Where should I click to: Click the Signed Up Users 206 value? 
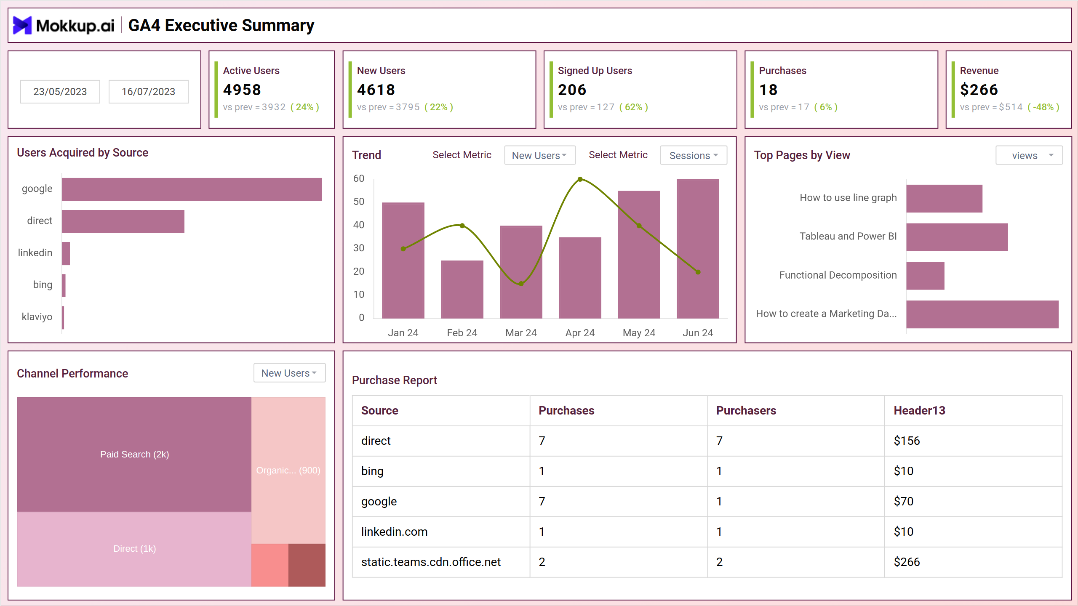[x=572, y=90]
